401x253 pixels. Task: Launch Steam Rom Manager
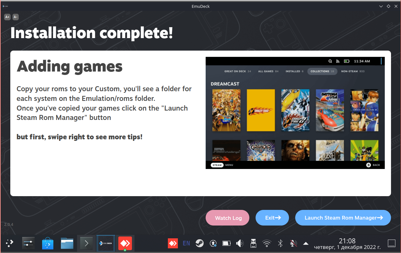pyautogui.click(x=343, y=218)
